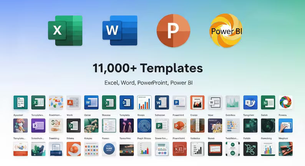Open the blue tile with curved arrow icon
Screen dimensions: 305x166
pos(250,102)
